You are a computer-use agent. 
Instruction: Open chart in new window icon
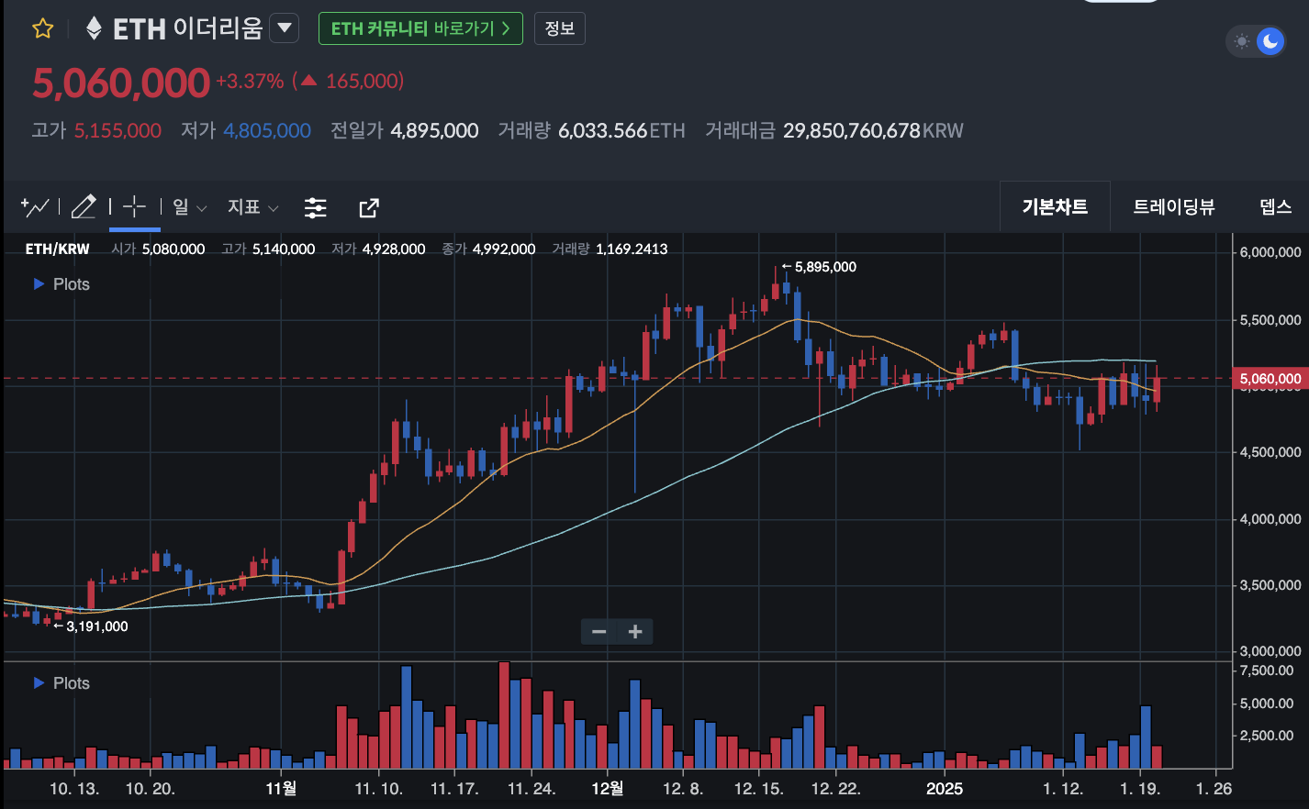[x=369, y=208]
